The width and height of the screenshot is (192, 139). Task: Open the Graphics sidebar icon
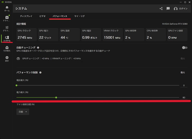click(x=7, y=29)
